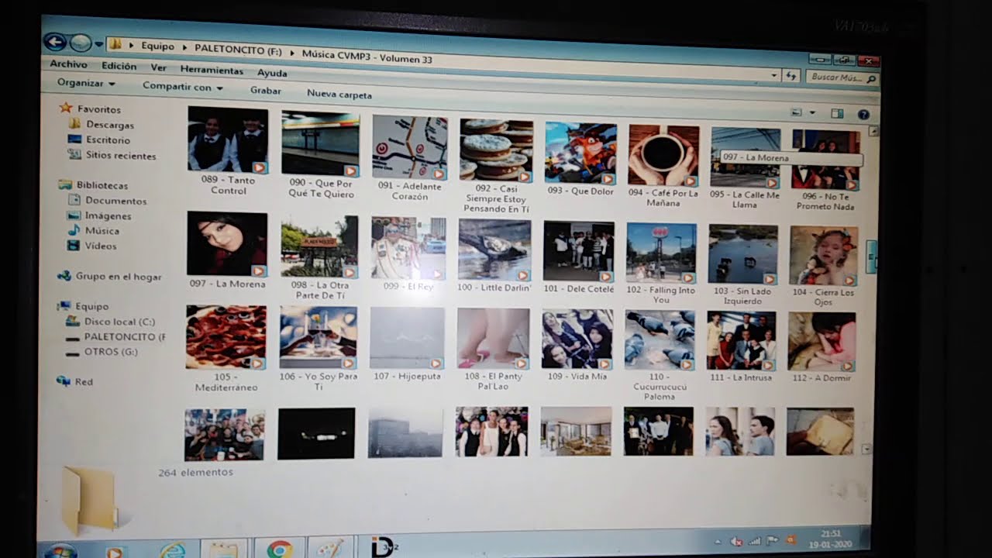
Task: Click the Grabar button
Action: (266, 91)
